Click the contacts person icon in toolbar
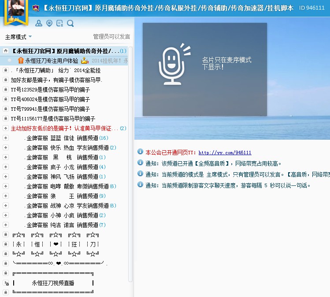 (x=38, y=23)
